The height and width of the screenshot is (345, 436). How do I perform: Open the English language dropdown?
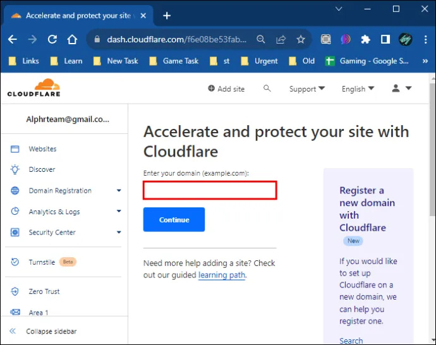(358, 89)
